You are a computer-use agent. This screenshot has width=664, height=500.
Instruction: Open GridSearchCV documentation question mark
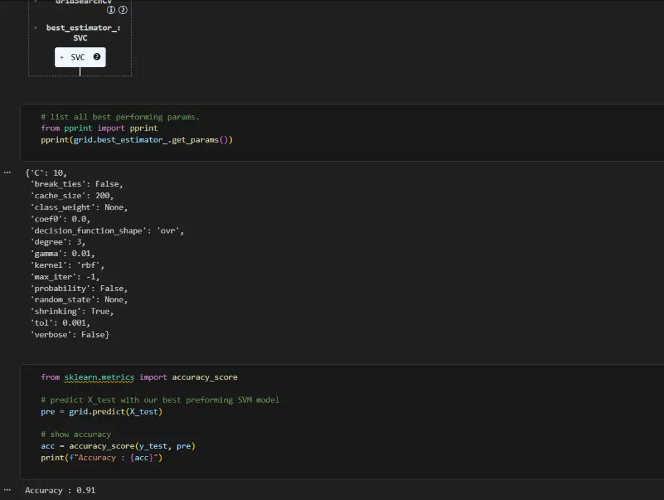coord(123,10)
